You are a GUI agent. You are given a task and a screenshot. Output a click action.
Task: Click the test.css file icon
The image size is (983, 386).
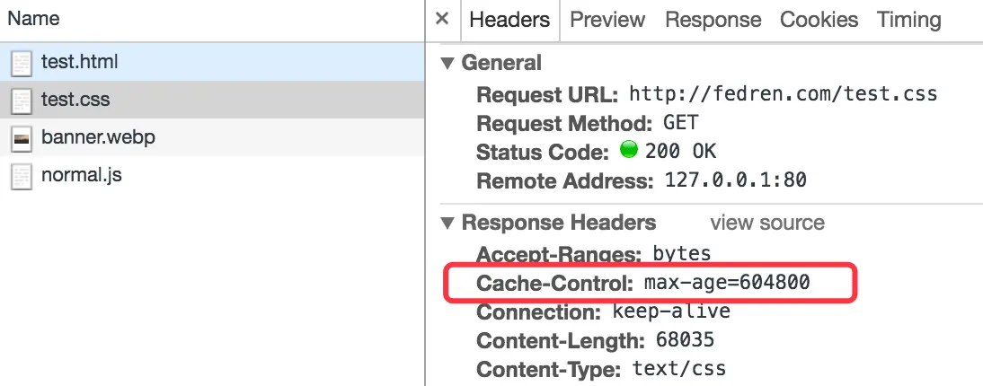click(21, 101)
